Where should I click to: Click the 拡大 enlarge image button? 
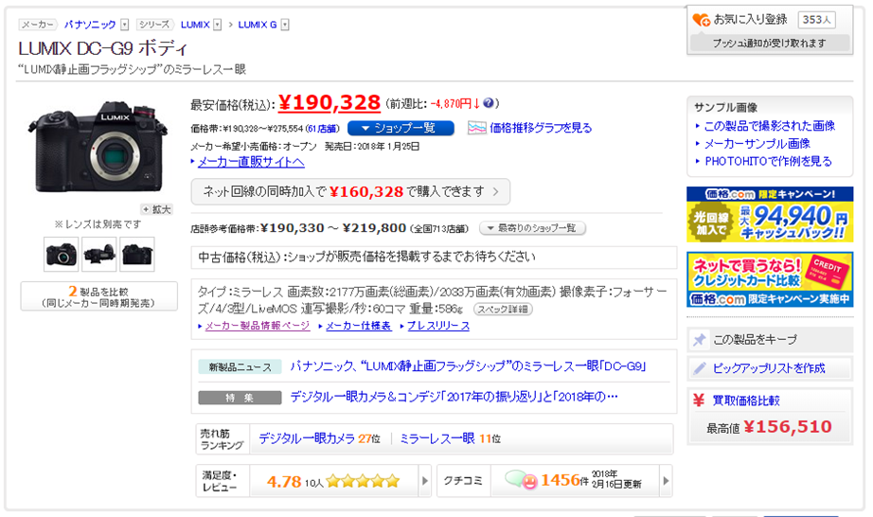(156, 209)
